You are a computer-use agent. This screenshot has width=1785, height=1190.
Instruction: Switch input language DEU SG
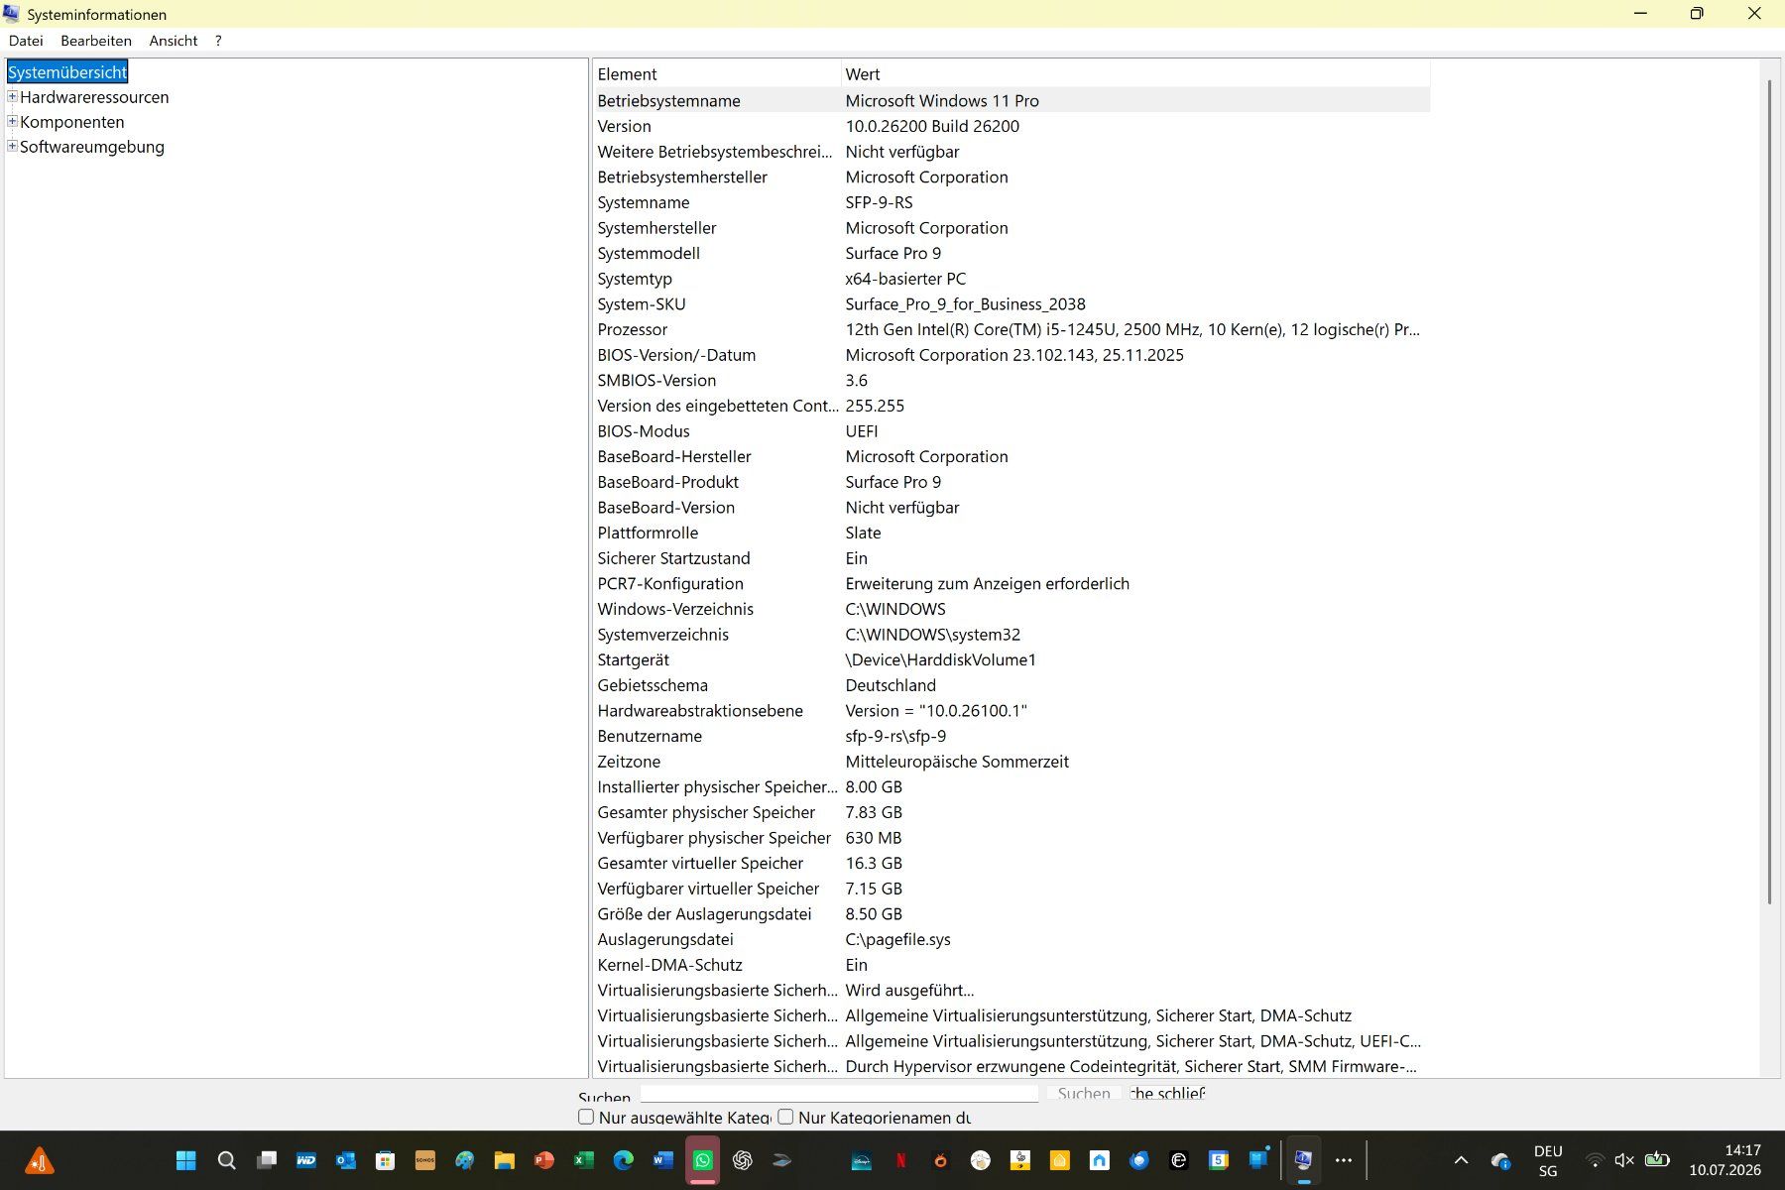pyautogui.click(x=1548, y=1160)
